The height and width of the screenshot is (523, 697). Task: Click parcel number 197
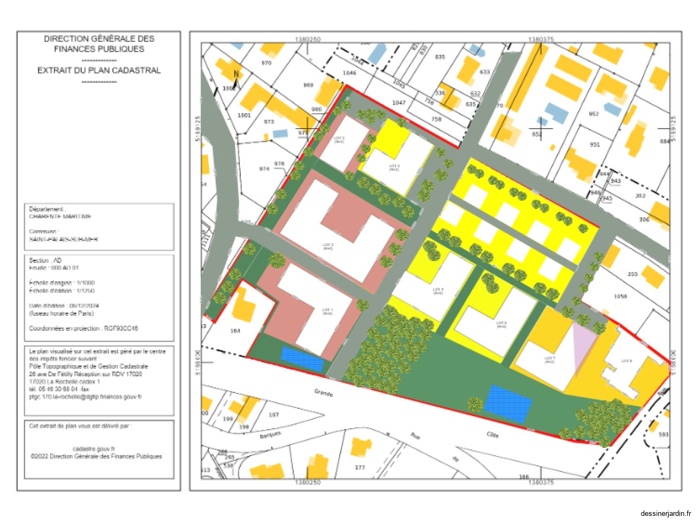click(x=274, y=415)
